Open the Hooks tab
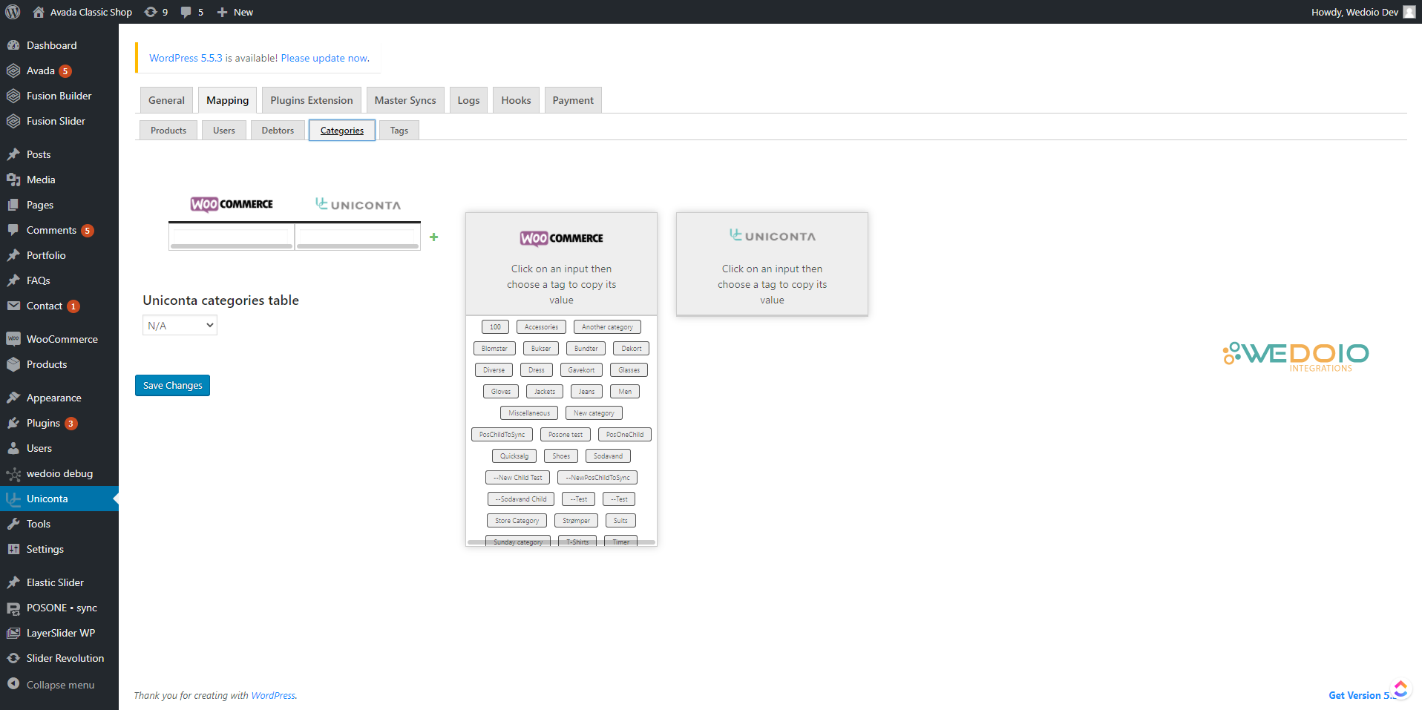 516,100
